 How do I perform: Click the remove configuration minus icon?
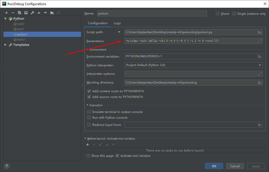pyautogui.click(x=13, y=13)
